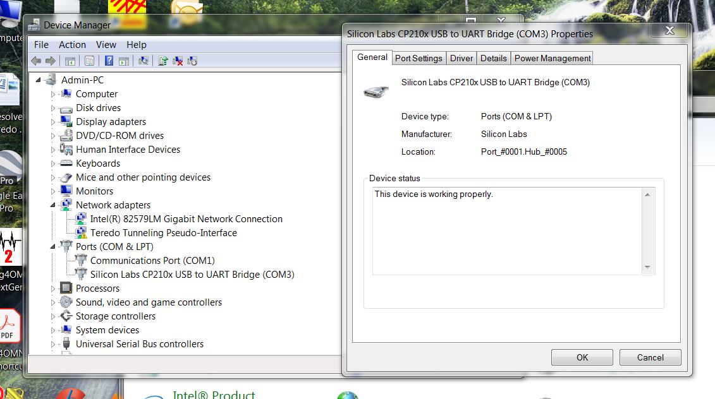Select the Storage controllers label
The height and width of the screenshot is (399, 715).
tap(115, 316)
